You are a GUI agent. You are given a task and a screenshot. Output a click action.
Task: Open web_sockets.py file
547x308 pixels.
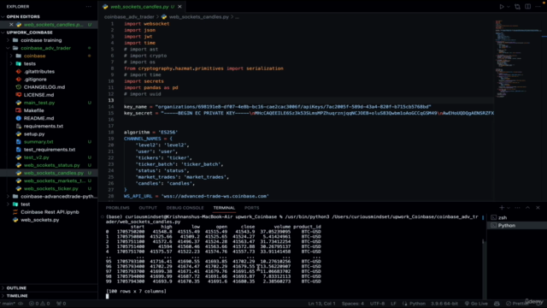39,220
